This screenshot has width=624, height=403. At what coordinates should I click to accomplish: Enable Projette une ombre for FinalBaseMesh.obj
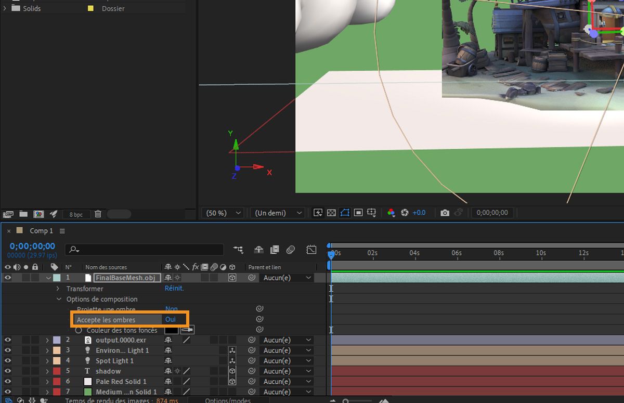[x=172, y=309]
